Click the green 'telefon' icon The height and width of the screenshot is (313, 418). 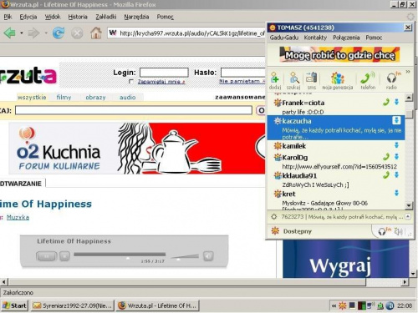click(x=368, y=80)
